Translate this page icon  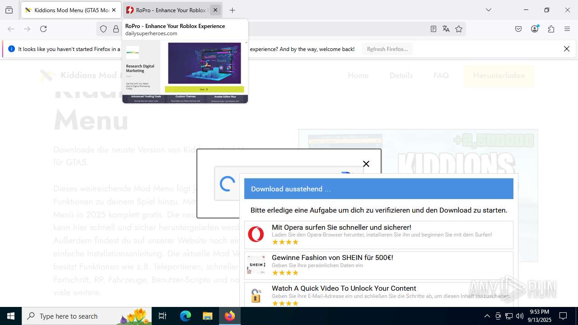[x=446, y=29]
